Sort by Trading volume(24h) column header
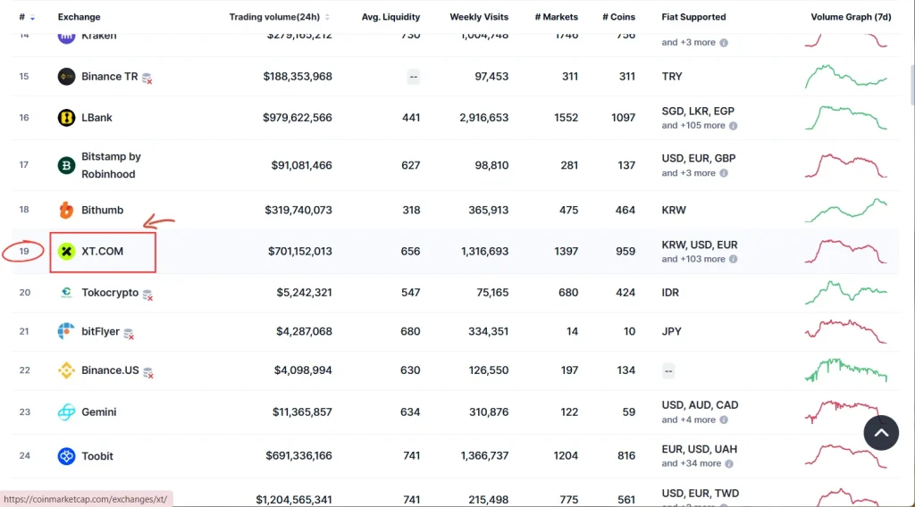Image resolution: width=915 pixels, height=507 pixels. (x=279, y=17)
